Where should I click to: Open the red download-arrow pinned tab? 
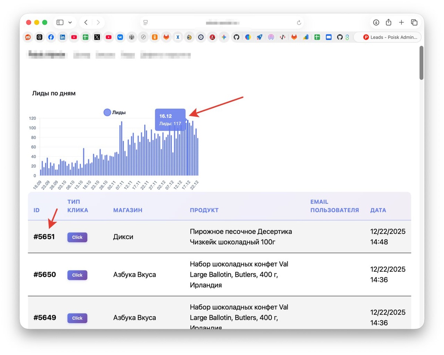coord(212,37)
